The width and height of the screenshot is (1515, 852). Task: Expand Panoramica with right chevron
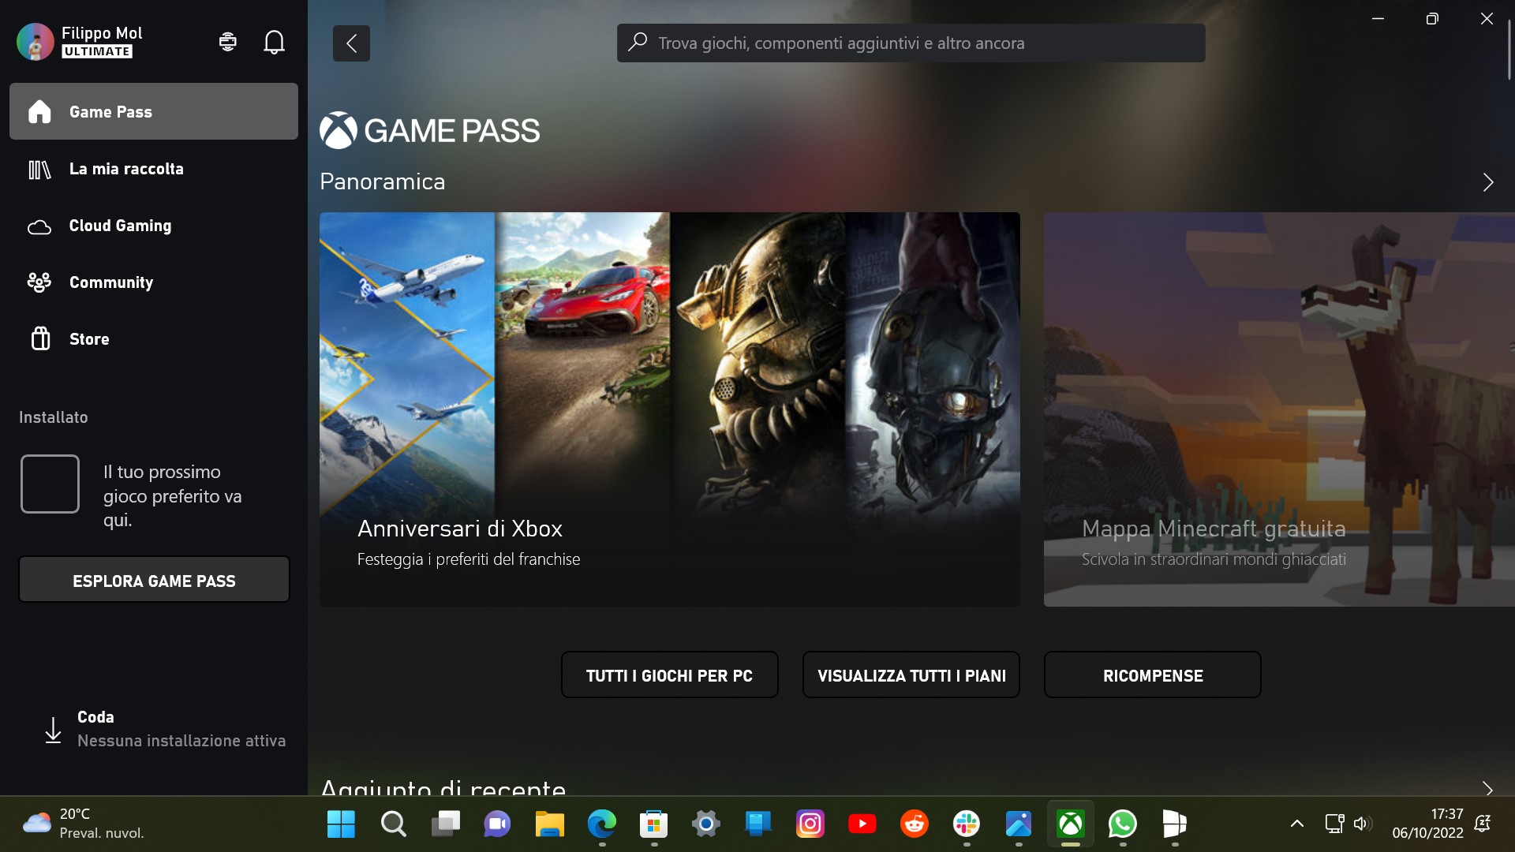1487,182
